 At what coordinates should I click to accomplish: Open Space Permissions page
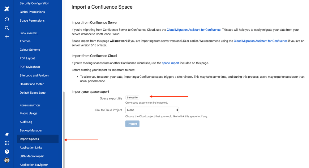click(x=32, y=20)
